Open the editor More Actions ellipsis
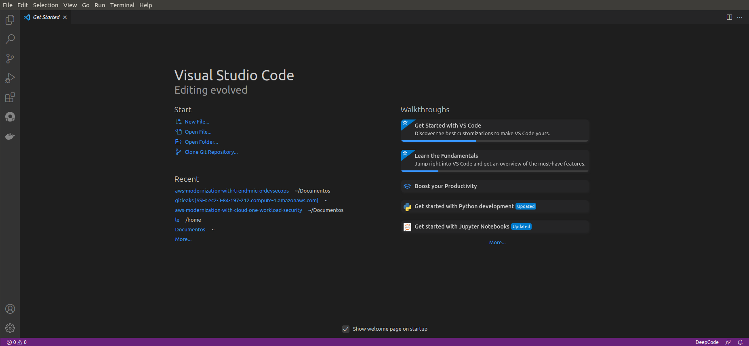This screenshot has width=749, height=346. click(x=740, y=17)
